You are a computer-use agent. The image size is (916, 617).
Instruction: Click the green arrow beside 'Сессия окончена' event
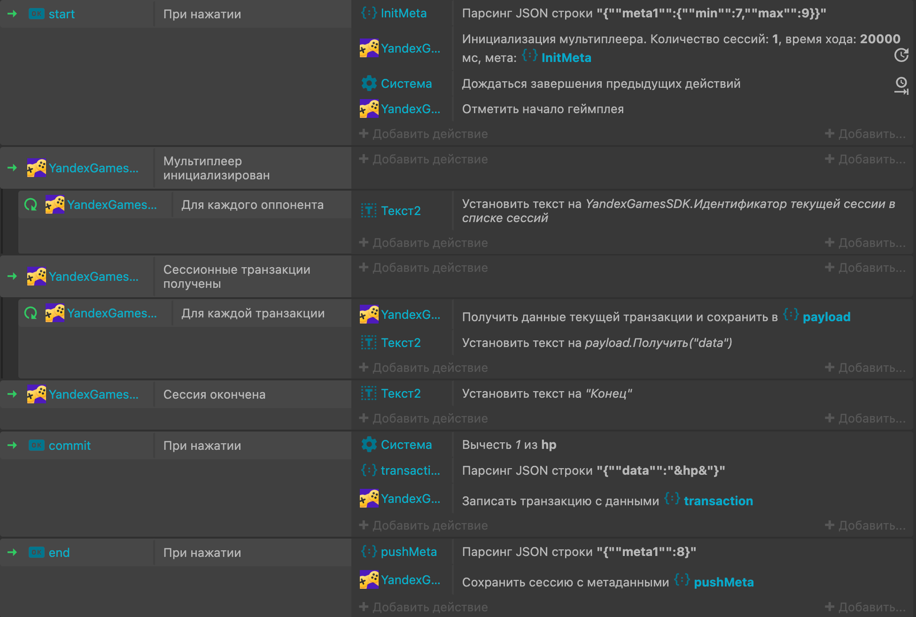tap(12, 394)
